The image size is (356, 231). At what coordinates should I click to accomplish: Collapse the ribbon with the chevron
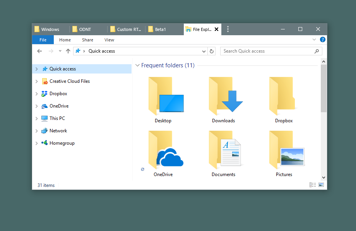(x=314, y=39)
